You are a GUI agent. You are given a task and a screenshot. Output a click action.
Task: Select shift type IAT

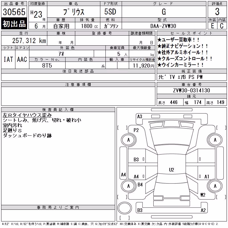[8, 60]
